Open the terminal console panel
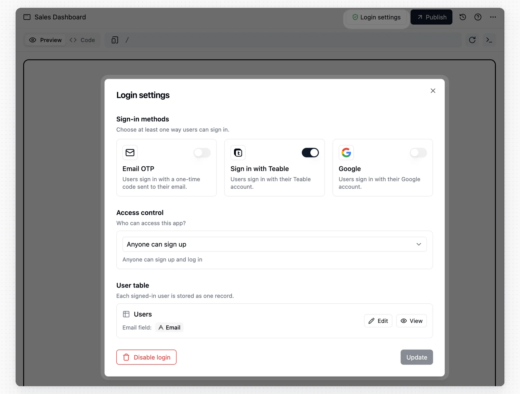520x394 pixels. click(x=489, y=40)
